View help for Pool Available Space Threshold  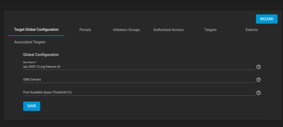coord(258,93)
